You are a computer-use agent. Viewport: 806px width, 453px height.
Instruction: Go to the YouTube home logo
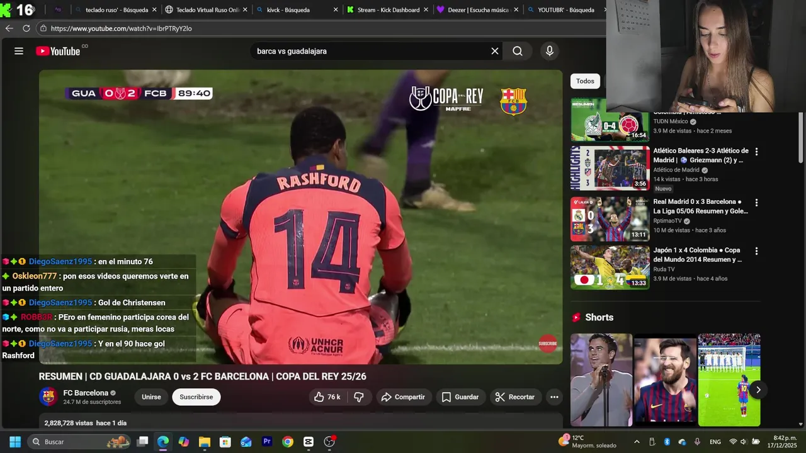click(58, 51)
